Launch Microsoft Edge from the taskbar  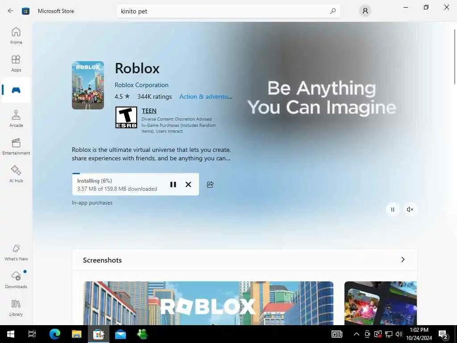pyautogui.click(x=55, y=334)
